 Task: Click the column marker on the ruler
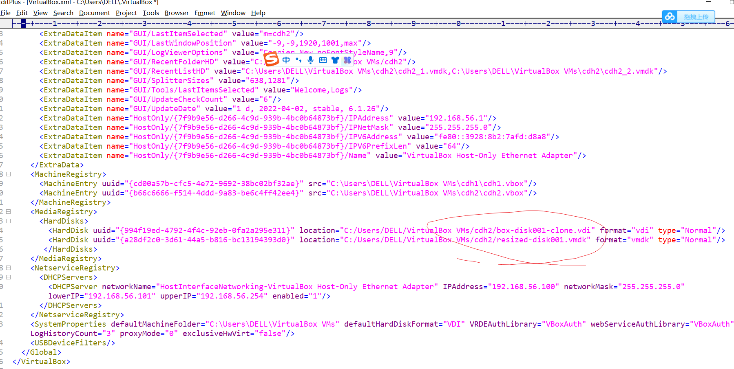[24, 24]
